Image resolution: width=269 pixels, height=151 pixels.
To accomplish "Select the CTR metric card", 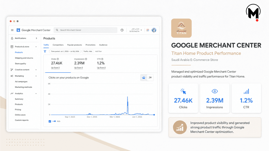I will (x=102, y=64).
